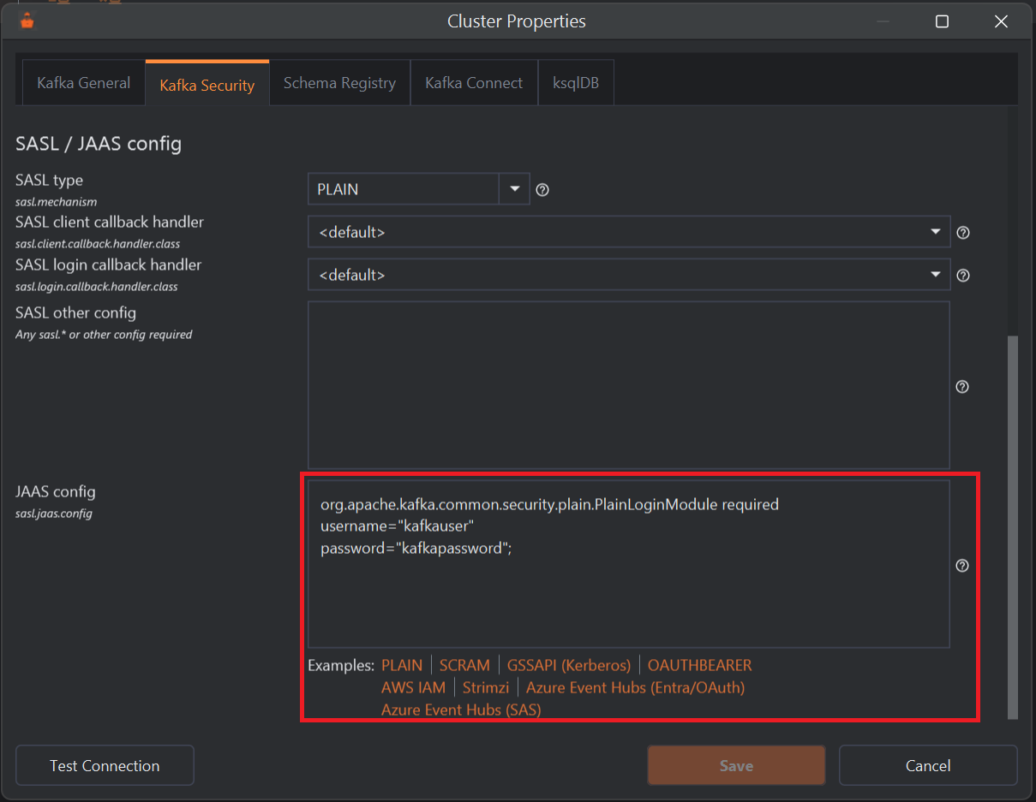The width and height of the screenshot is (1036, 802).
Task: Pick the AWS IAM example link
Action: [413, 687]
